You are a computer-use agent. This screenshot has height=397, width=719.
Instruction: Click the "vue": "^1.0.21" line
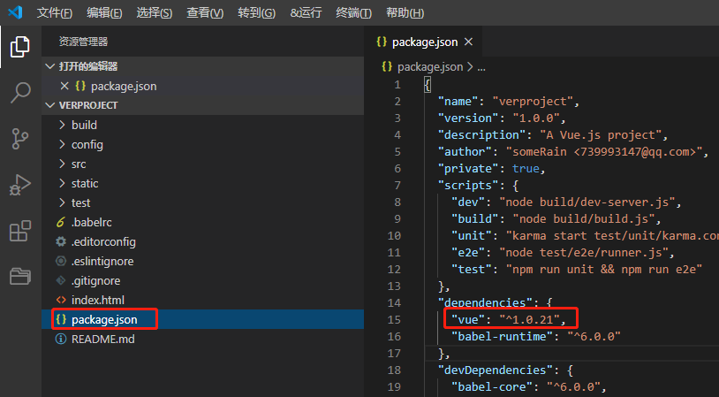[509, 319]
